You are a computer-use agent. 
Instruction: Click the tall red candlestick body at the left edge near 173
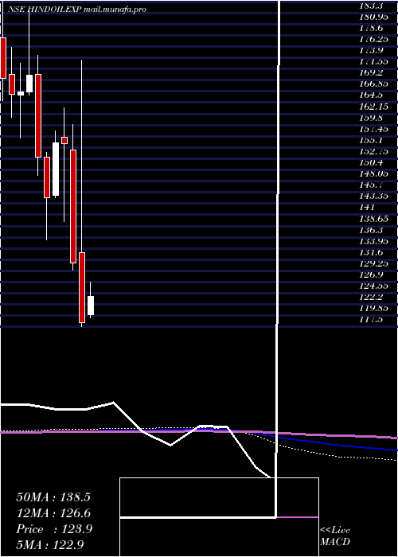tap(3, 58)
